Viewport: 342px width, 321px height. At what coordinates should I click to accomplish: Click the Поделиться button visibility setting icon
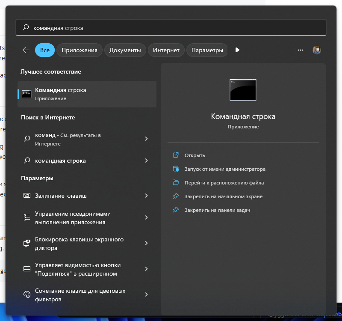27,269
